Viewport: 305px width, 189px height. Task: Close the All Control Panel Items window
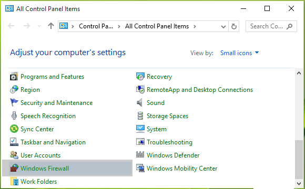tap(291, 8)
